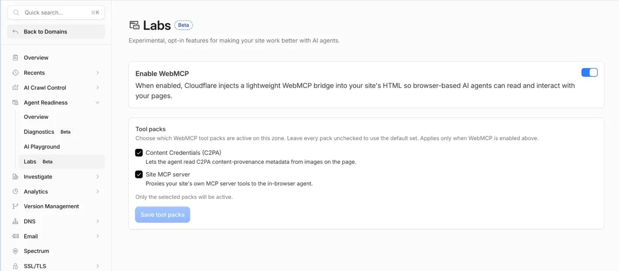Expand the Analytics chevron
619x271 pixels.
pos(97,191)
